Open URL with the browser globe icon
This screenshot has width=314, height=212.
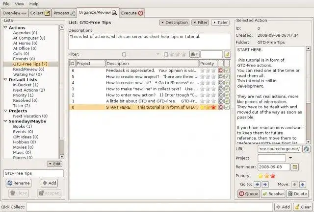306,149
